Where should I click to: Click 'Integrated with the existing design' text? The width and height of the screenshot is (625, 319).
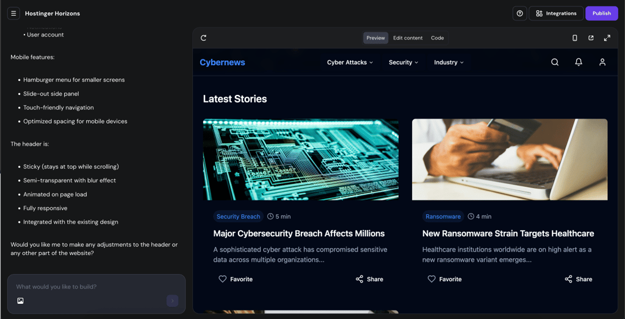point(71,222)
